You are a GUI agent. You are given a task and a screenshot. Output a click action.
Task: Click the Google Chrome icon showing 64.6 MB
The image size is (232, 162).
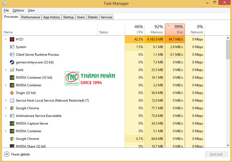12,139
